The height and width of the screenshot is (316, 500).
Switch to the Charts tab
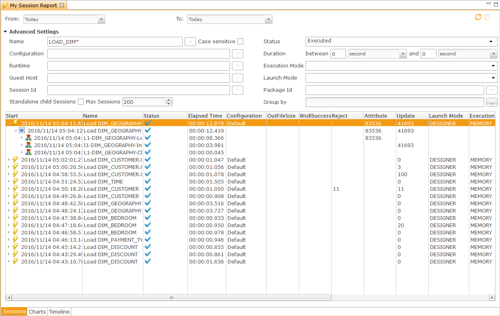coord(37,312)
